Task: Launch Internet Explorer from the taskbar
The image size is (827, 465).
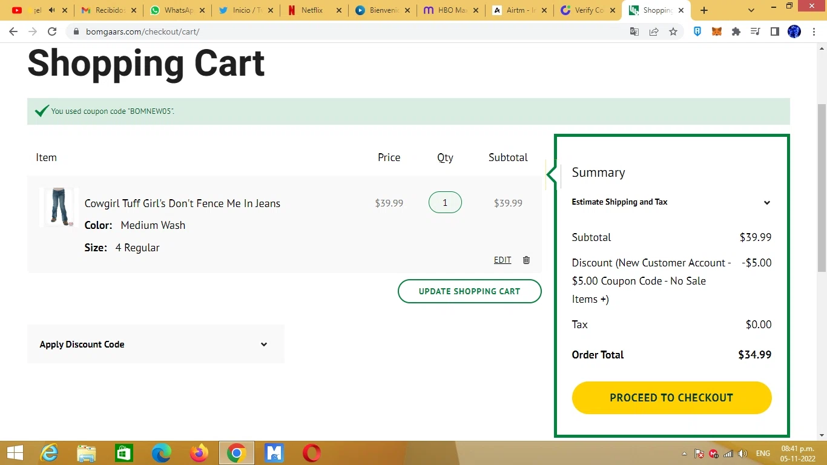Action: [49, 453]
